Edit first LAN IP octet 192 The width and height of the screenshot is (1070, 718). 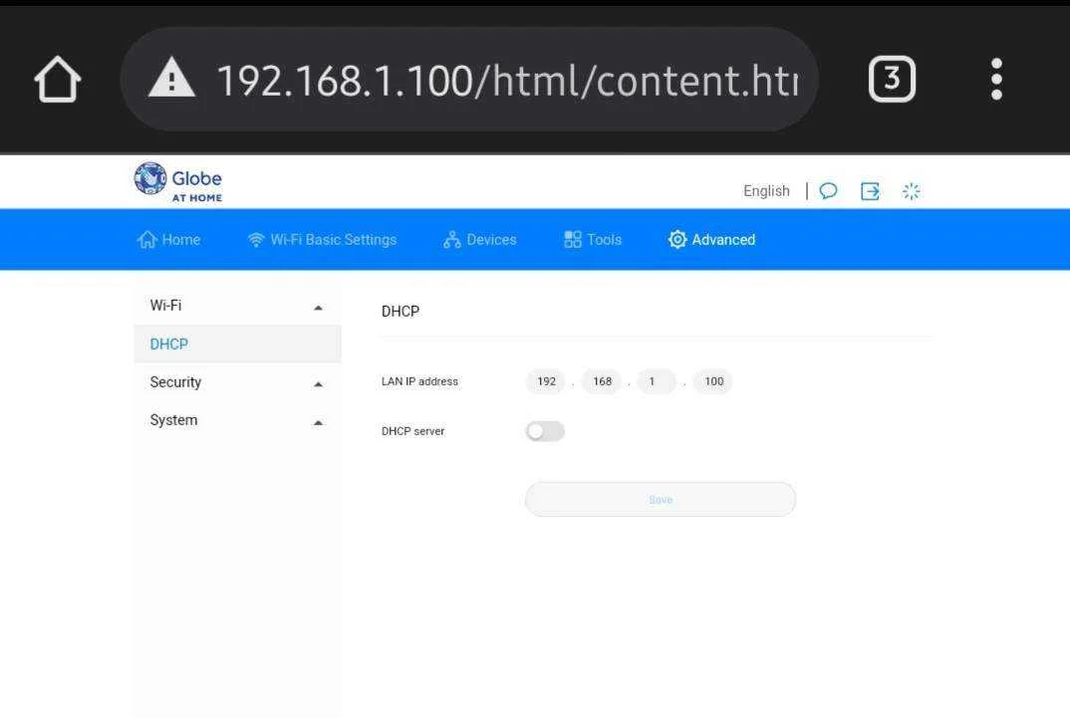point(546,381)
